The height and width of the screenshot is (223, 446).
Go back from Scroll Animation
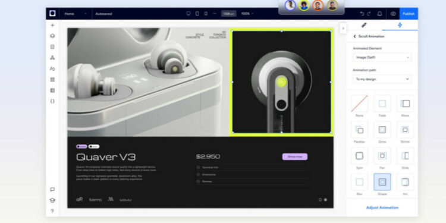[x=354, y=36]
